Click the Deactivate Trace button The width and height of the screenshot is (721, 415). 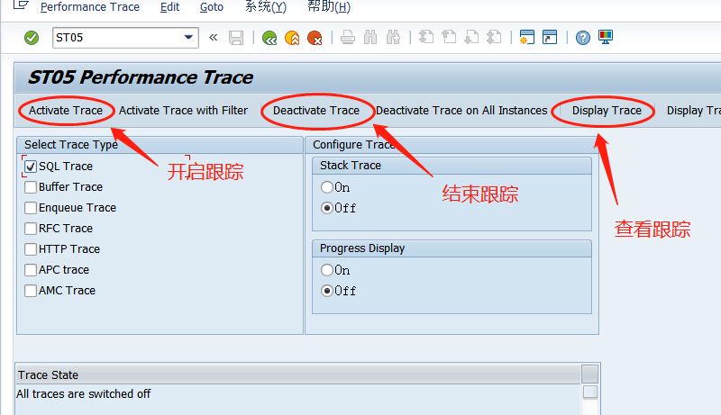tap(316, 111)
